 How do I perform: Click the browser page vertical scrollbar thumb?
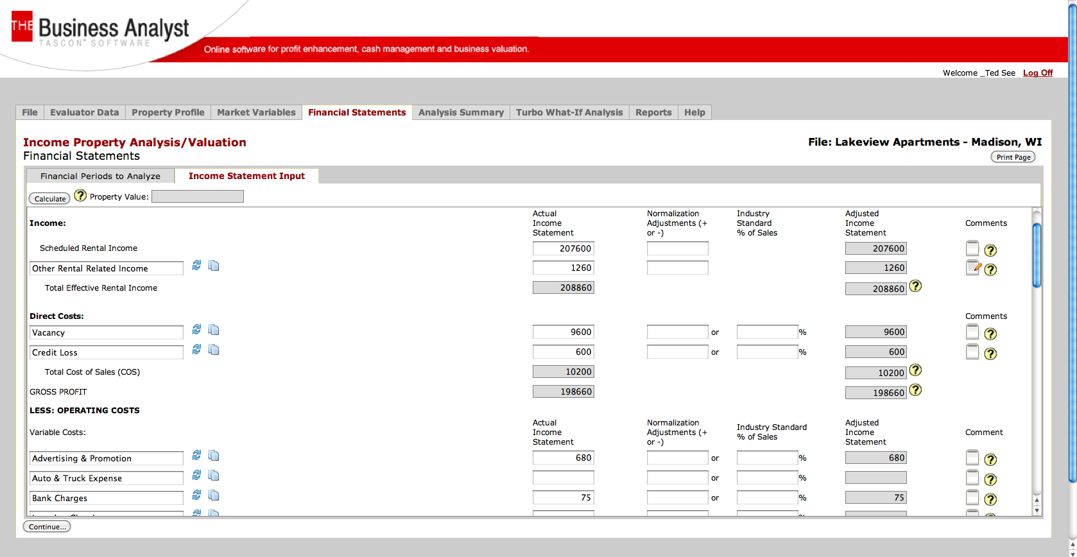tap(1073, 244)
